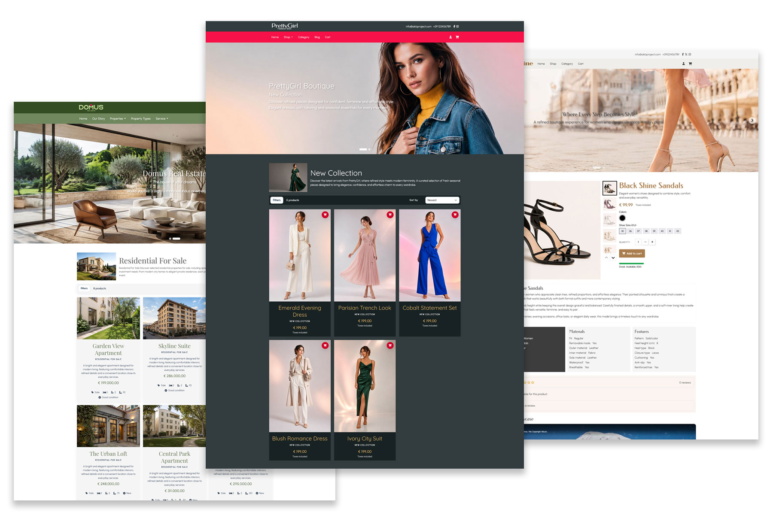This screenshot has height=515, width=773.
Task: Open the Newest sort-by dropdown
Action: coord(442,200)
